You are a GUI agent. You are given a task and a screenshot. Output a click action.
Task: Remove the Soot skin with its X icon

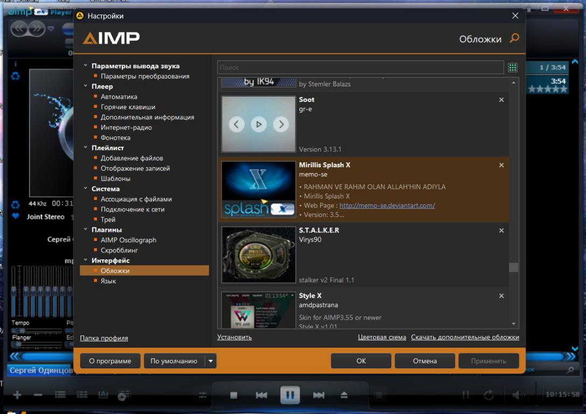501,100
